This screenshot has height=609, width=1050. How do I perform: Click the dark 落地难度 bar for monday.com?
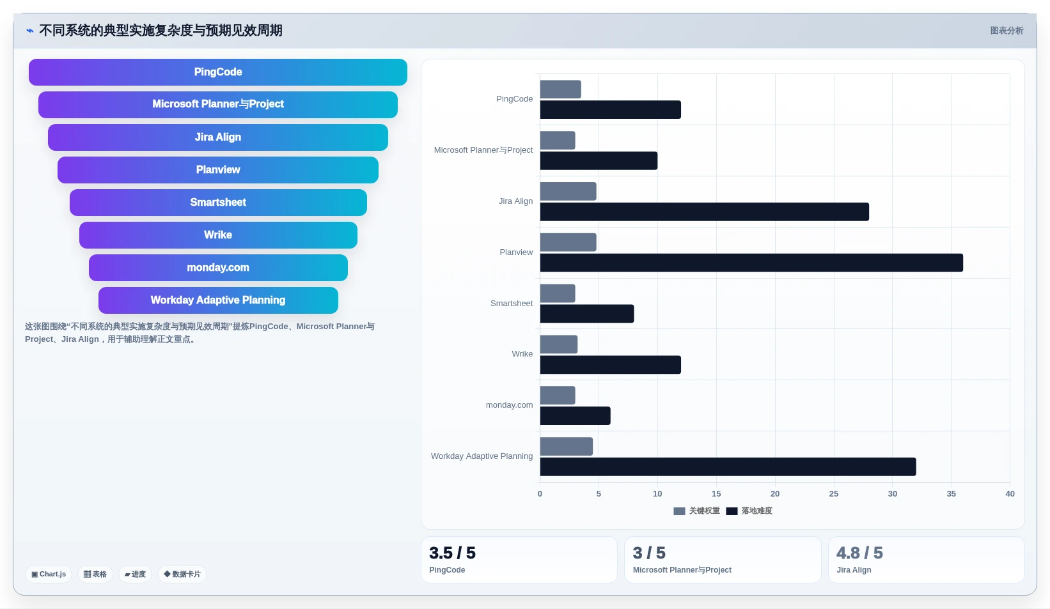[x=576, y=416]
